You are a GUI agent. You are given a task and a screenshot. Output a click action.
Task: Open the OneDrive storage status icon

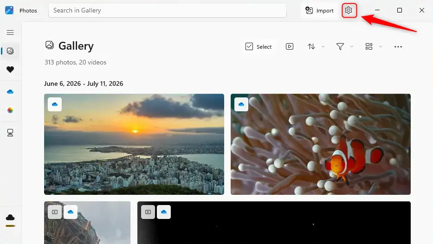(x=10, y=218)
